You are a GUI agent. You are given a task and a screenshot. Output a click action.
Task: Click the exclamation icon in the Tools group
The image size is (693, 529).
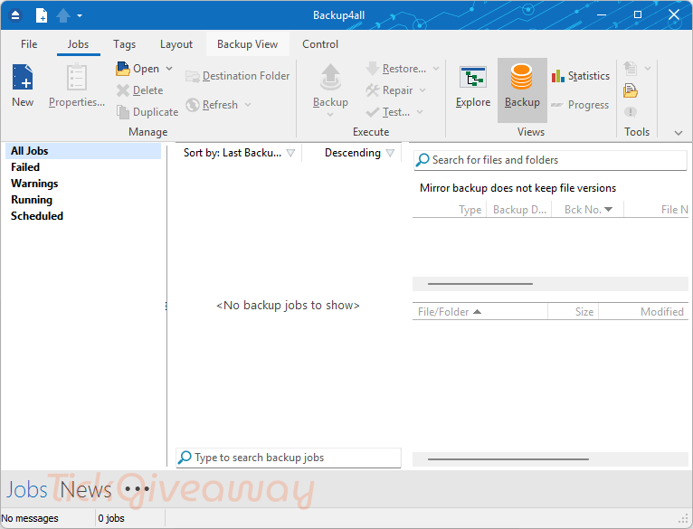tap(631, 112)
